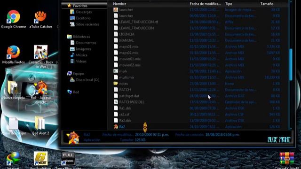Select Tema Blue night desktop shortcut
The width and height of the screenshot is (301, 169).
[x=68, y=160]
